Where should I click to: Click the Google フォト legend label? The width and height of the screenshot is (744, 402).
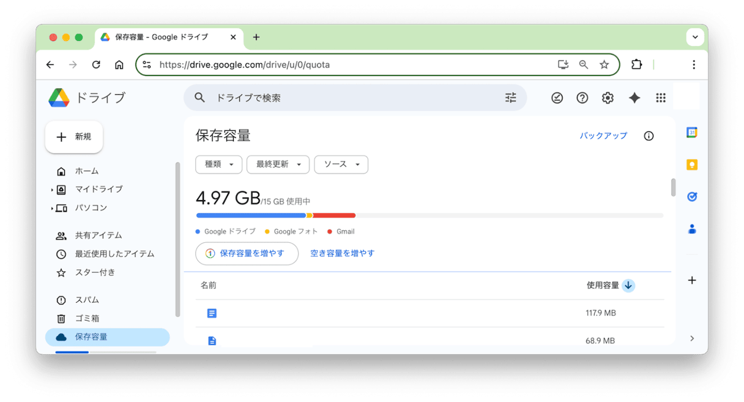click(296, 232)
